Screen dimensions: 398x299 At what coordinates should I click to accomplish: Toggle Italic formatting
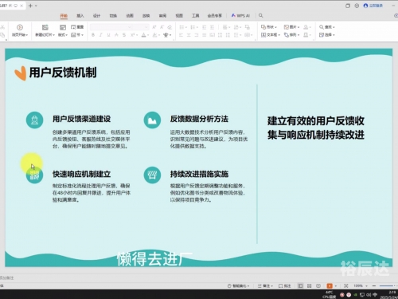pos(101,35)
